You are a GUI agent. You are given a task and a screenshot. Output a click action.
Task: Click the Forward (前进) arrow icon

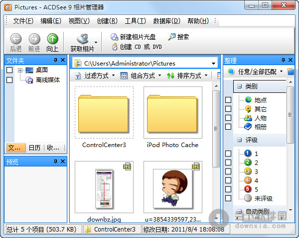[34, 39]
